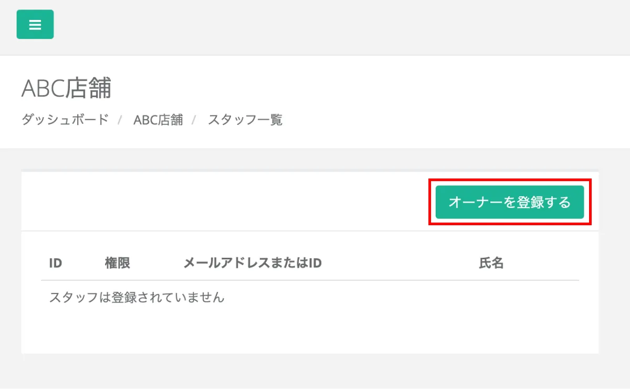
Task: Click the 氏名 column header
Action: click(x=491, y=263)
